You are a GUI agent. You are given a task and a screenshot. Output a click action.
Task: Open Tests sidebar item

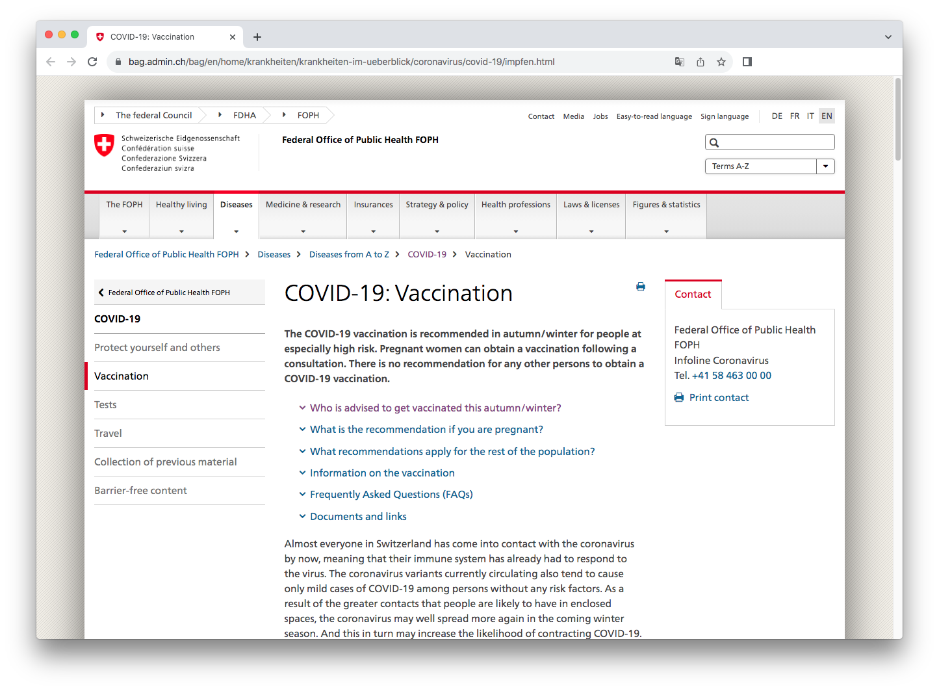(x=179, y=405)
